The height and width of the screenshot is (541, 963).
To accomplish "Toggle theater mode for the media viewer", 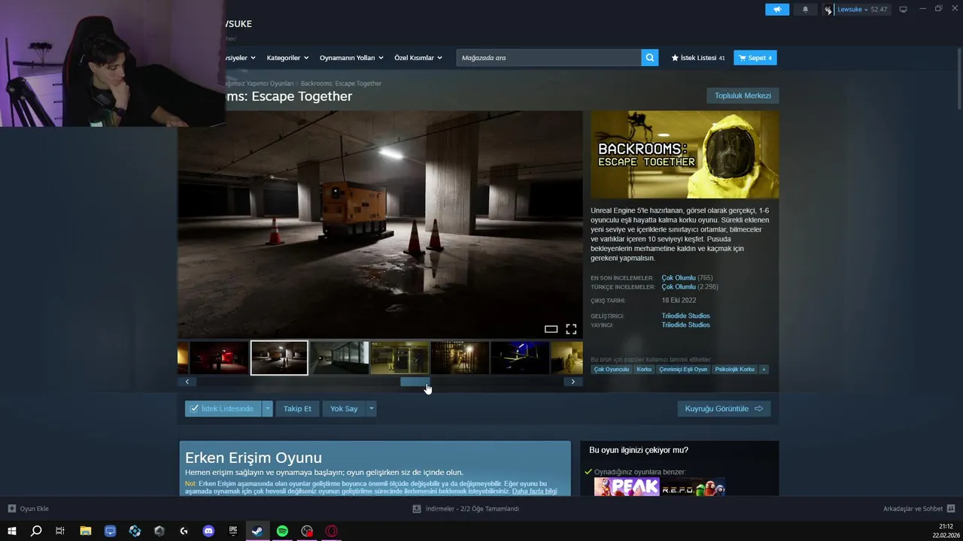I will tap(551, 329).
